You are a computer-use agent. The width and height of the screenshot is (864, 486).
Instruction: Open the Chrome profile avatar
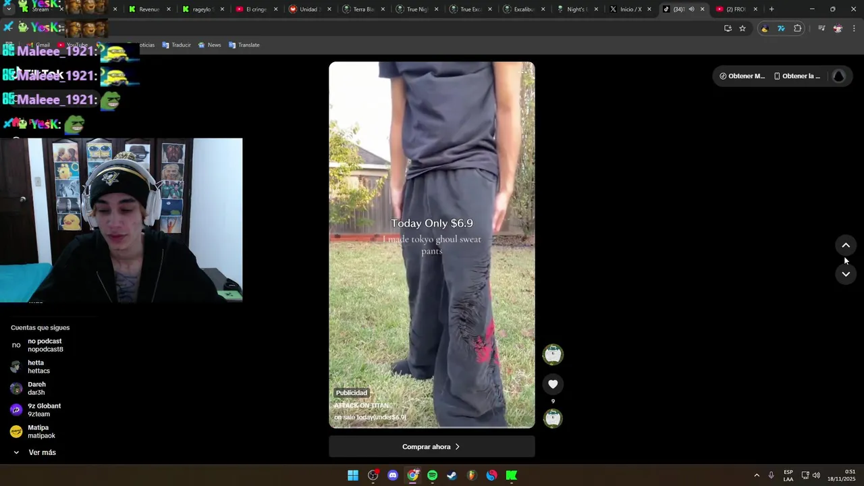[x=838, y=28]
